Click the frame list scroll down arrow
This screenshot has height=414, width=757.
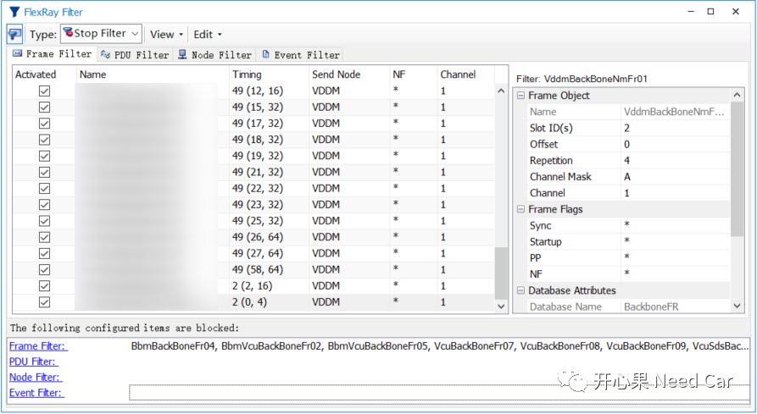click(501, 306)
